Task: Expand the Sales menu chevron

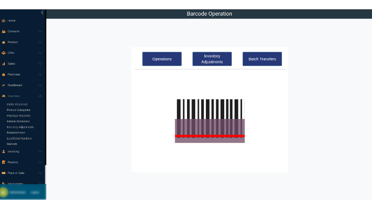Action: (40, 64)
